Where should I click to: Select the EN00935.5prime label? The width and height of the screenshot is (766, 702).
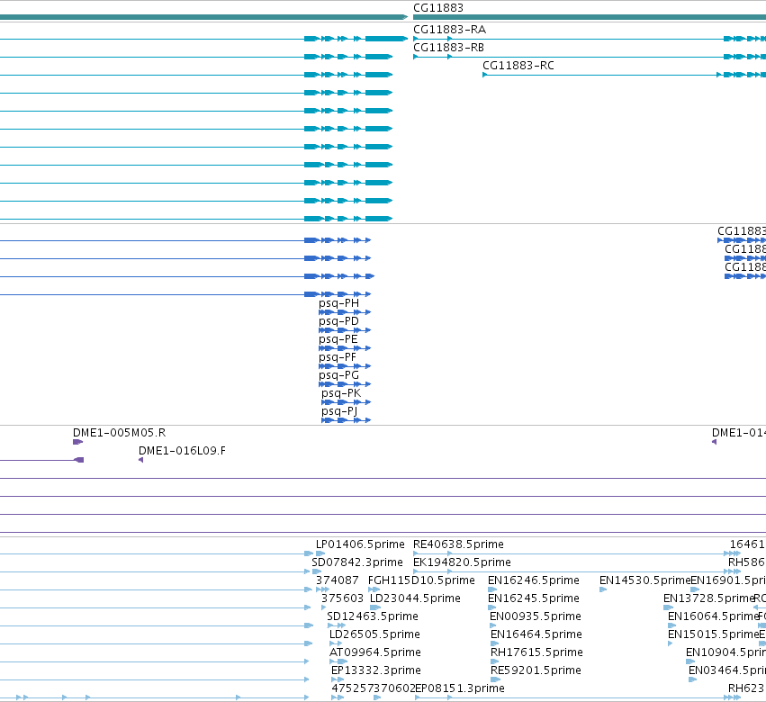(x=535, y=617)
